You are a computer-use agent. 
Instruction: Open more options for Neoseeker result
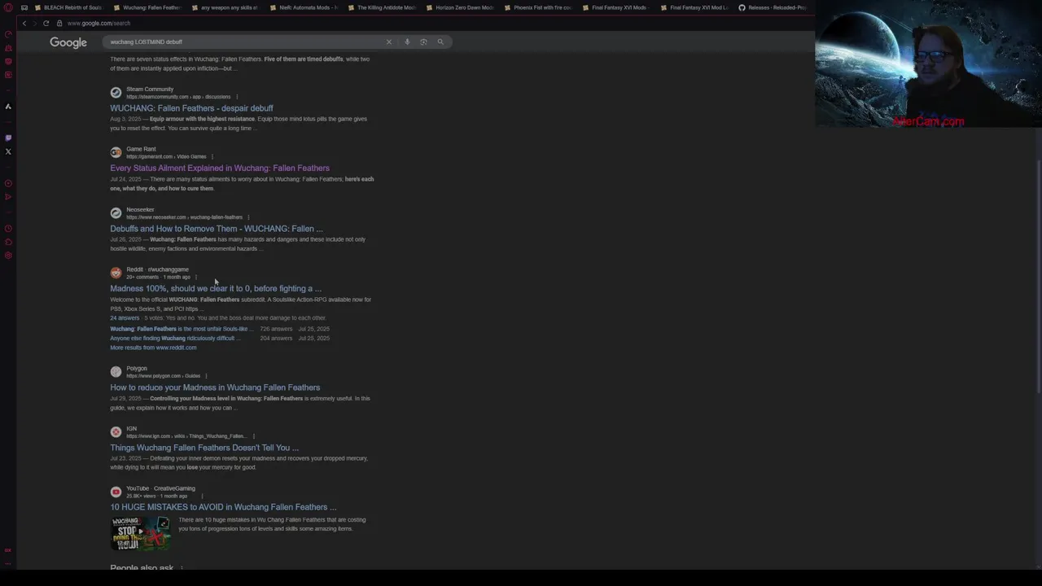248,217
